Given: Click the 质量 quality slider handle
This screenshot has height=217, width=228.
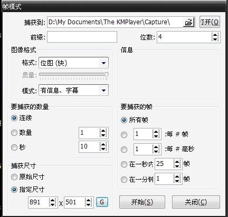Looking at the screenshot, I should (x=107, y=74).
